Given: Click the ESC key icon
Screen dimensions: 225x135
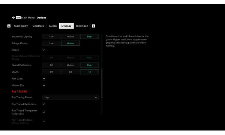Looking at the screenshot, I should pos(18,18).
